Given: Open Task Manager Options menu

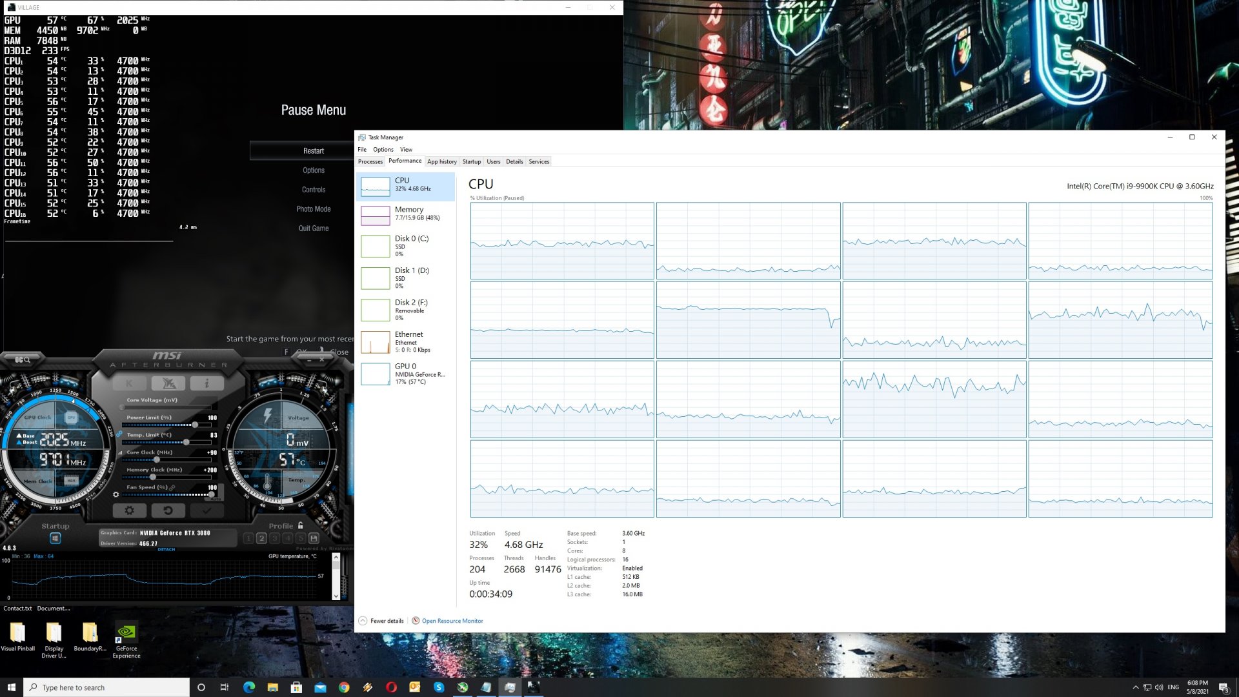Looking at the screenshot, I should [x=383, y=149].
